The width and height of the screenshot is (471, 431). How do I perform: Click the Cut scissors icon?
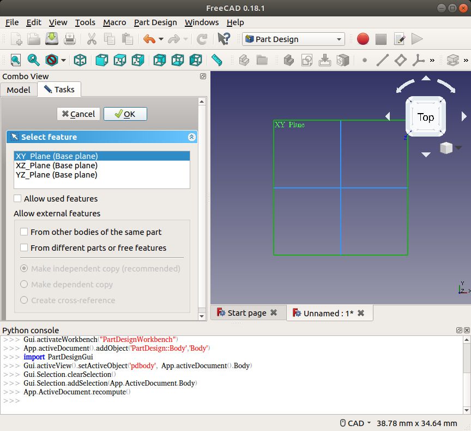point(92,39)
